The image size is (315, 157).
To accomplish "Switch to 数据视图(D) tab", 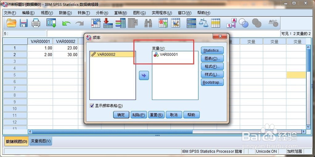I will coord(16,141).
